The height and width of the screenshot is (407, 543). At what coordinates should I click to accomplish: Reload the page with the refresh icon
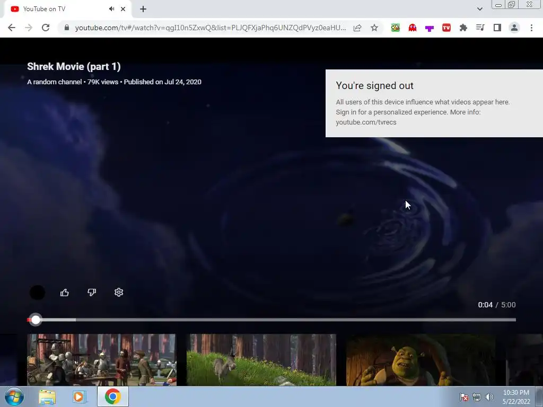click(46, 28)
